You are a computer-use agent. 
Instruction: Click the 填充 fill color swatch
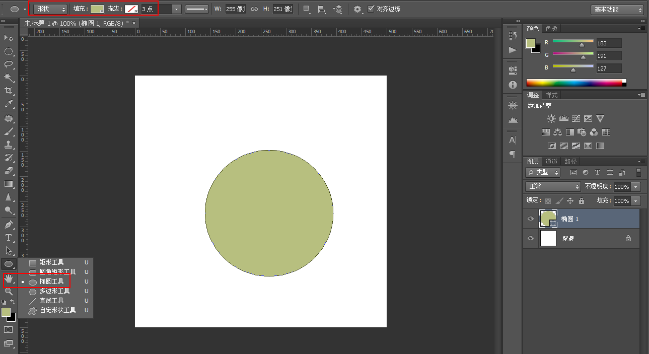coord(97,9)
